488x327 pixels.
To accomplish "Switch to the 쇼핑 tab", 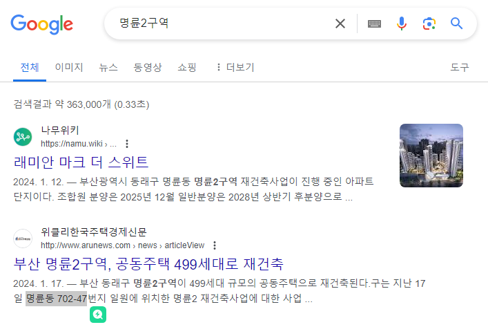I will [187, 67].
